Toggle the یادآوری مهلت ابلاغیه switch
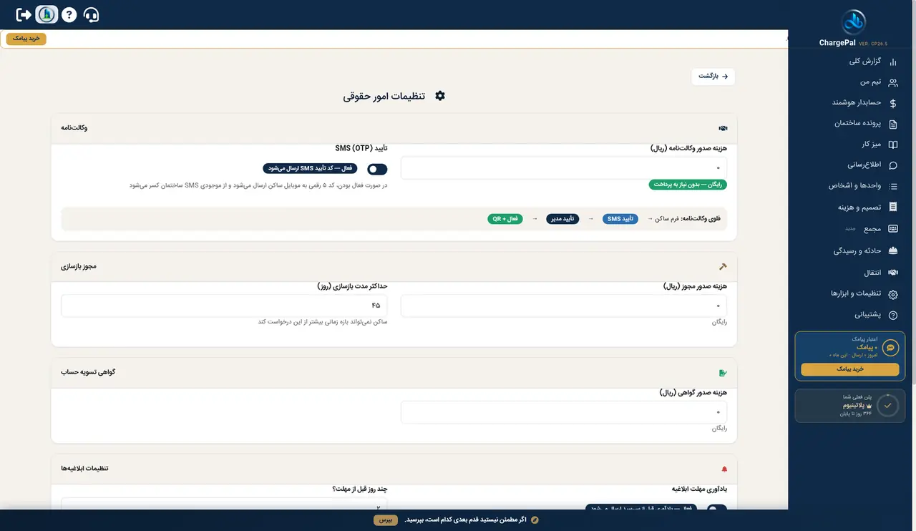Screen dimensions: 916x531 click(716, 509)
